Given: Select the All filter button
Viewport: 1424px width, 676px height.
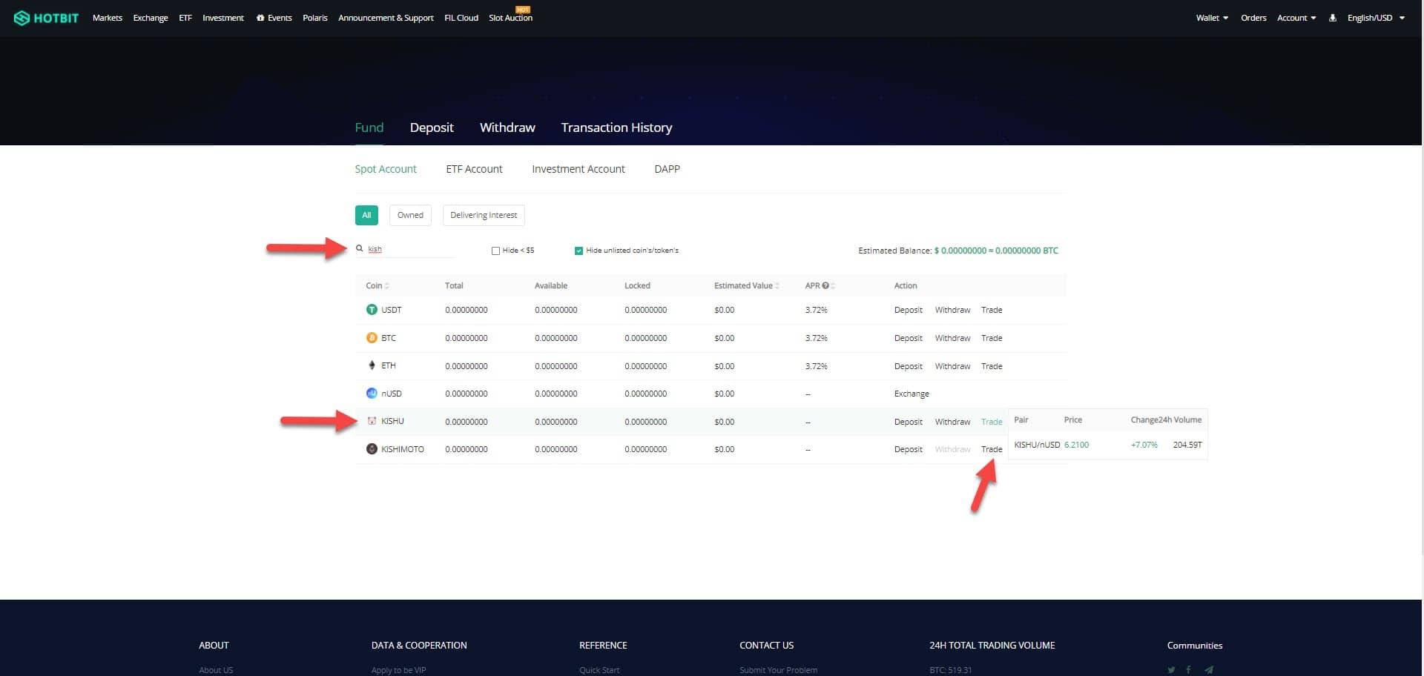Looking at the screenshot, I should (x=366, y=215).
